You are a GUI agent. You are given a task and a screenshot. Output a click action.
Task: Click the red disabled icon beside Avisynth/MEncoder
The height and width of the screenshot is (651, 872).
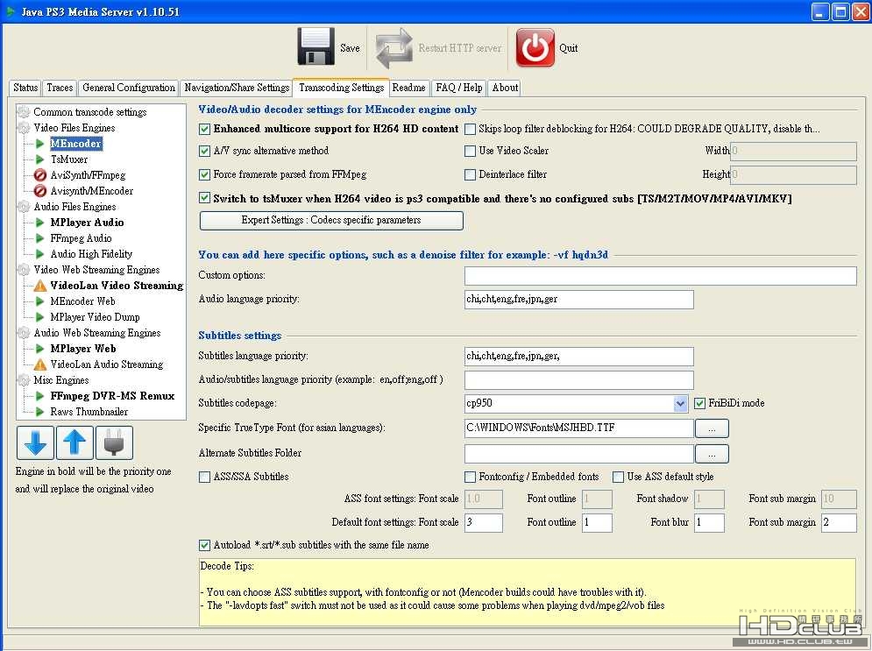click(40, 191)
